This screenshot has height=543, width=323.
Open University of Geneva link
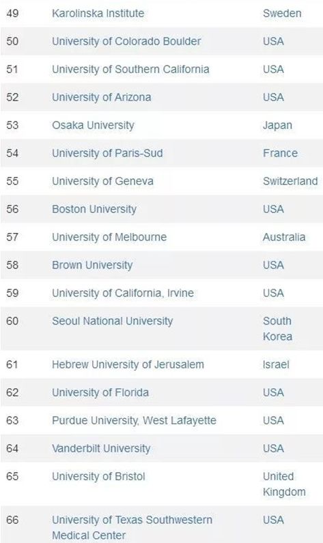(x=102, y=181)
